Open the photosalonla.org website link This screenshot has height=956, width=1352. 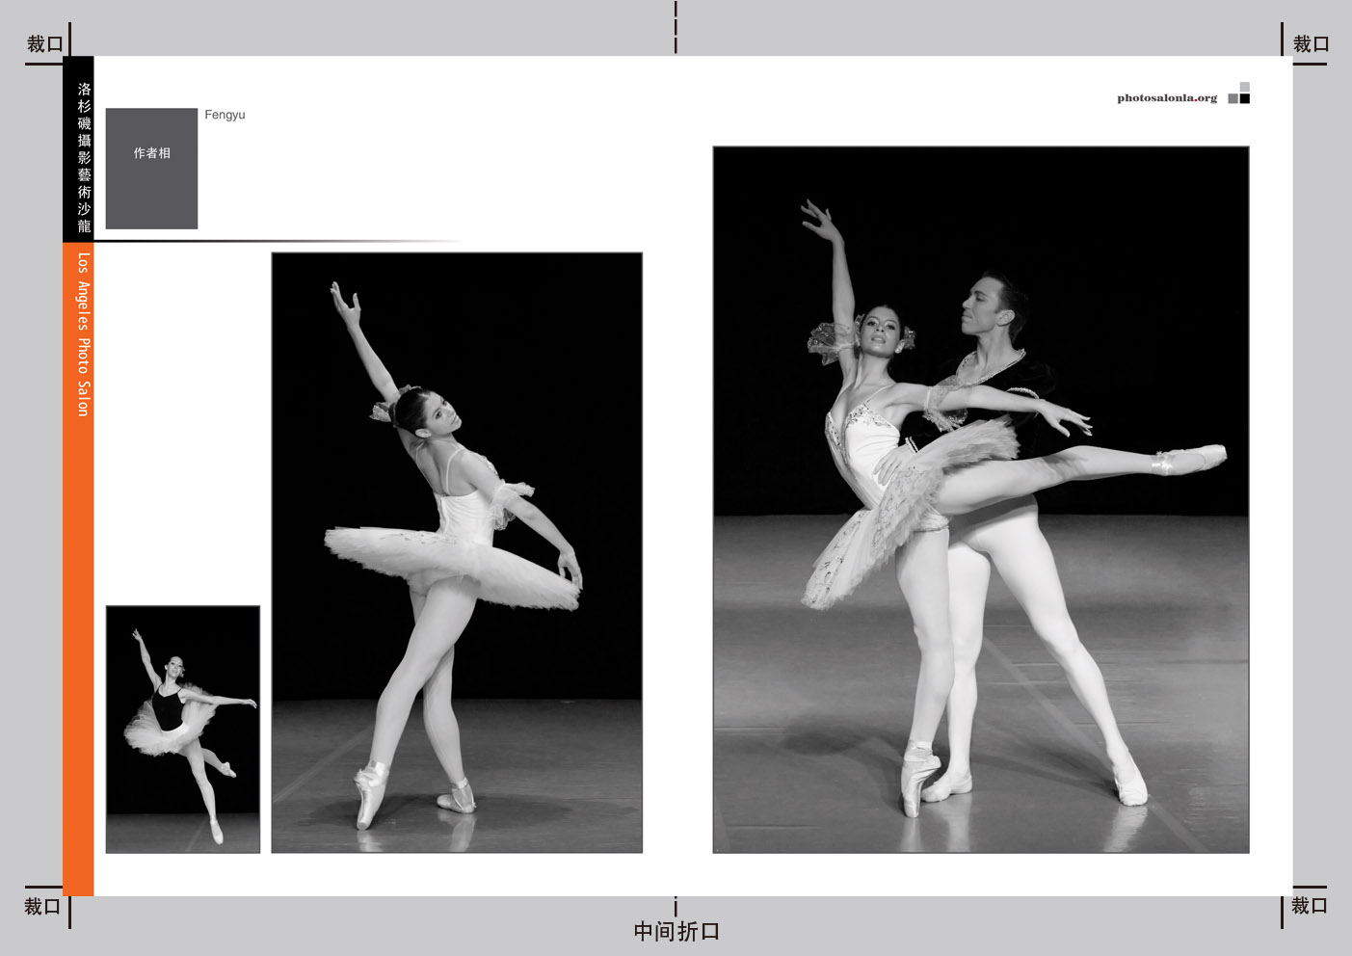(1166, 98)
